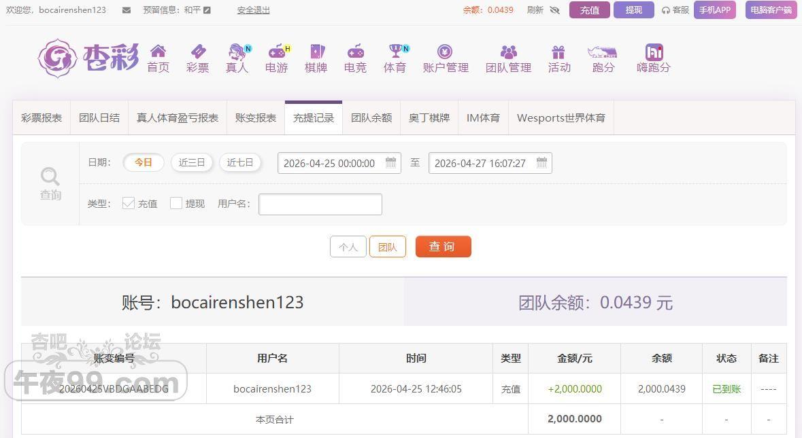Switch to 个人 view
Screen dimensions: 802x438
point(348,247)
